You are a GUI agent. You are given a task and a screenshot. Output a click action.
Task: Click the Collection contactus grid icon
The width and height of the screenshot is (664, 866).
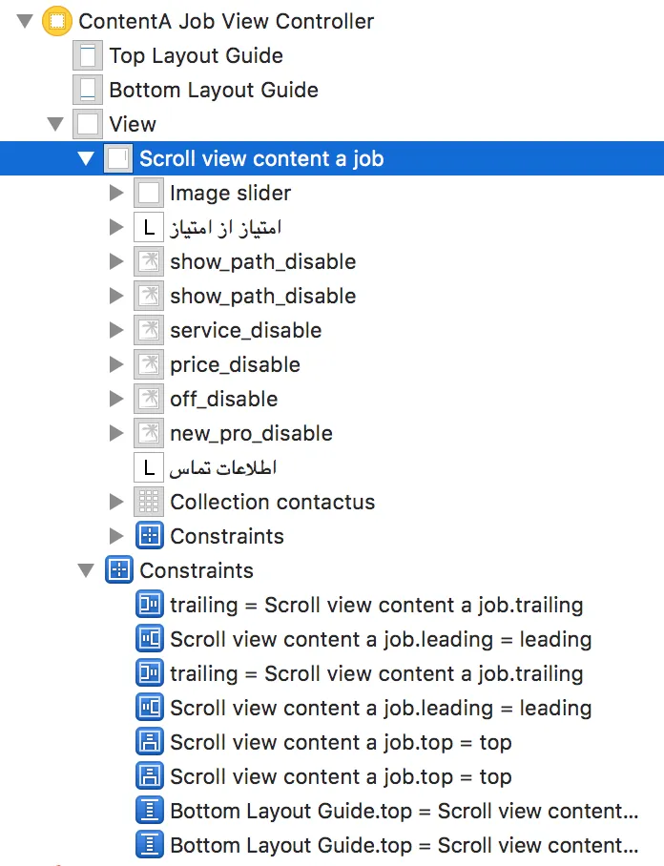click(149, 502)
